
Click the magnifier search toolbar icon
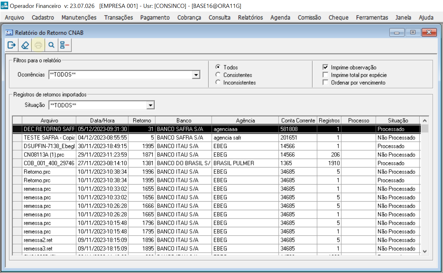[51, 45]
